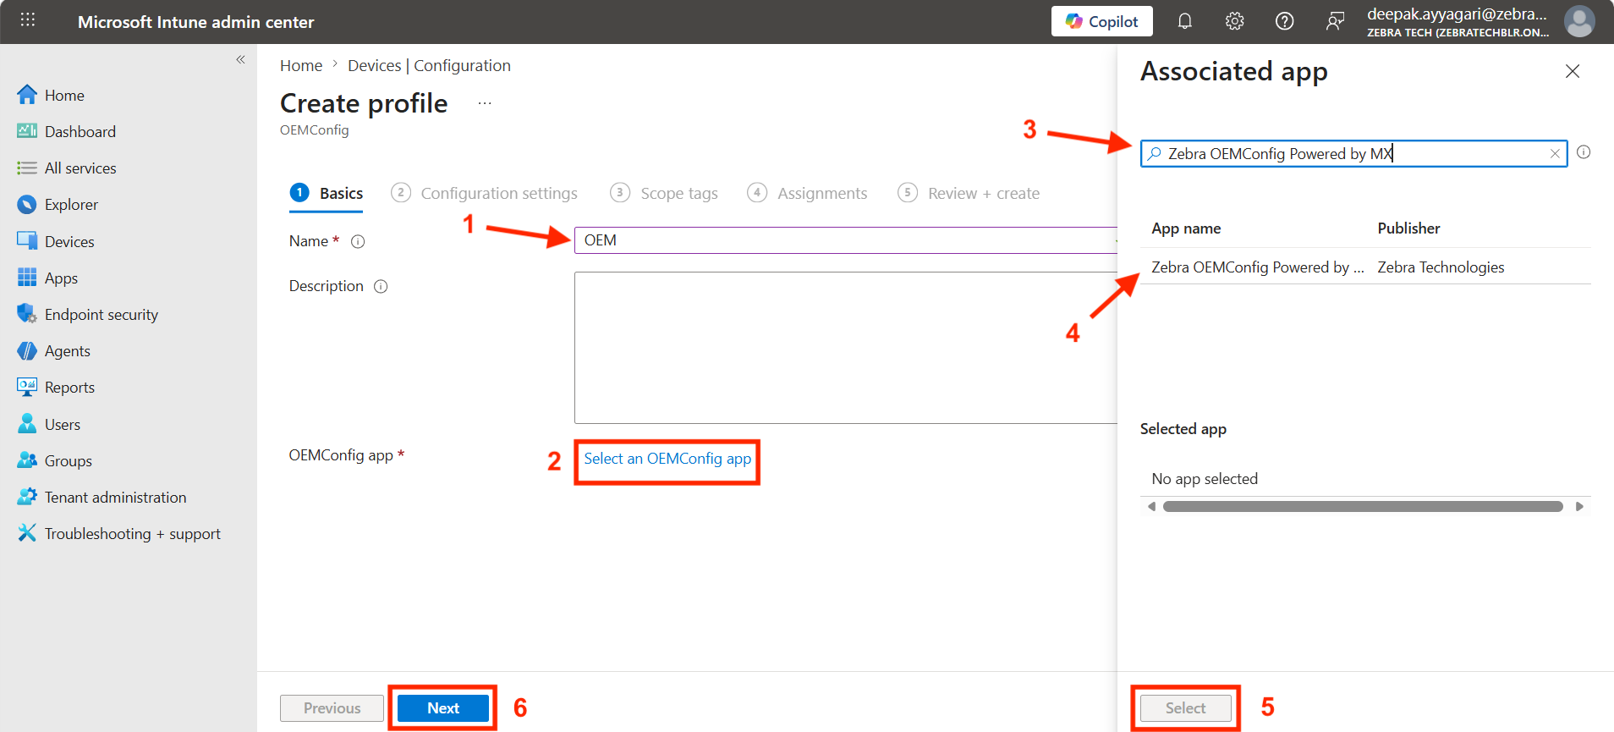Screen dimensions: 1614x732
Task: Click the Endpoint security shield icon
Action: point(27,314)
